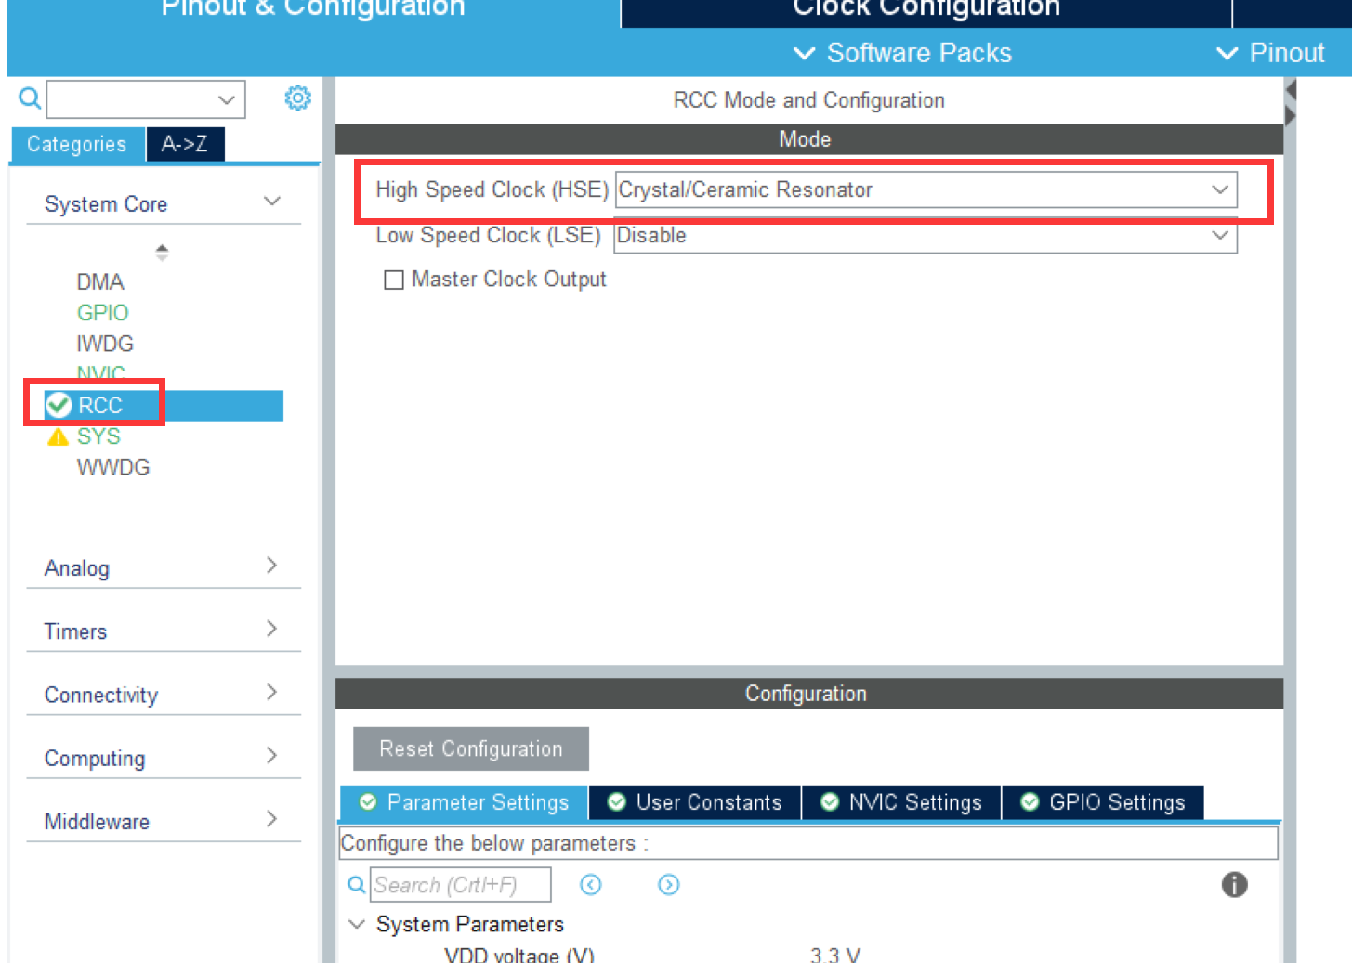Select IWDG in System Core list
This screenshot has width=1352, height=963.
pos(105,344)
